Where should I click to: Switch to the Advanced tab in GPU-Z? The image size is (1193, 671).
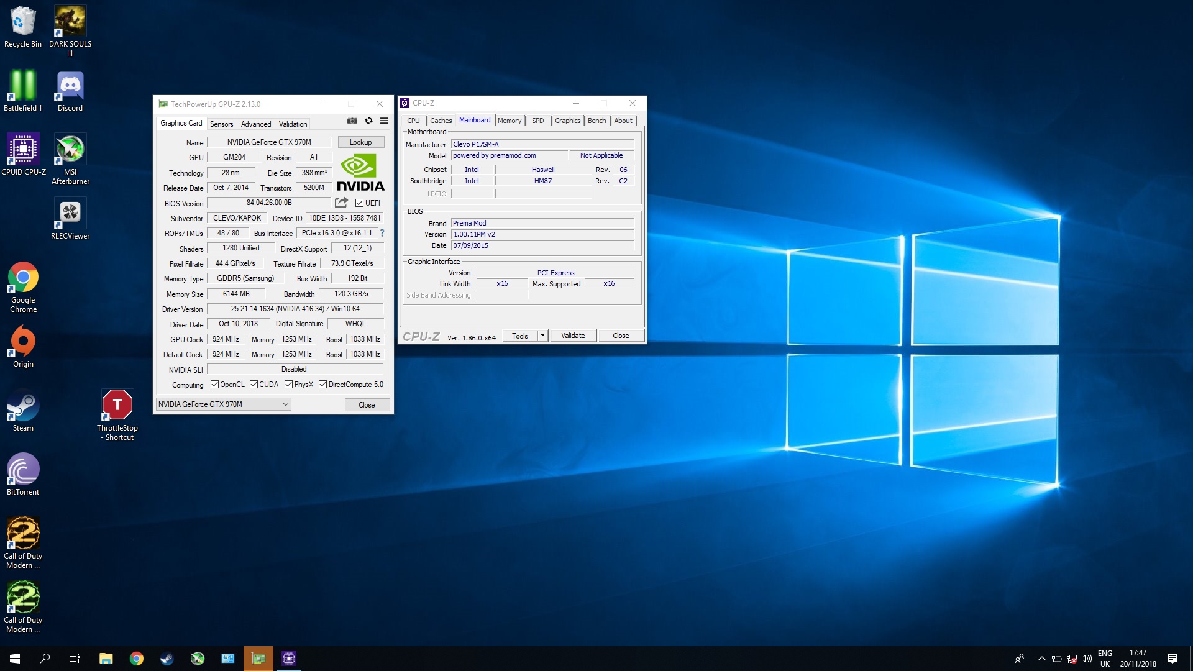tap(256, 124)
